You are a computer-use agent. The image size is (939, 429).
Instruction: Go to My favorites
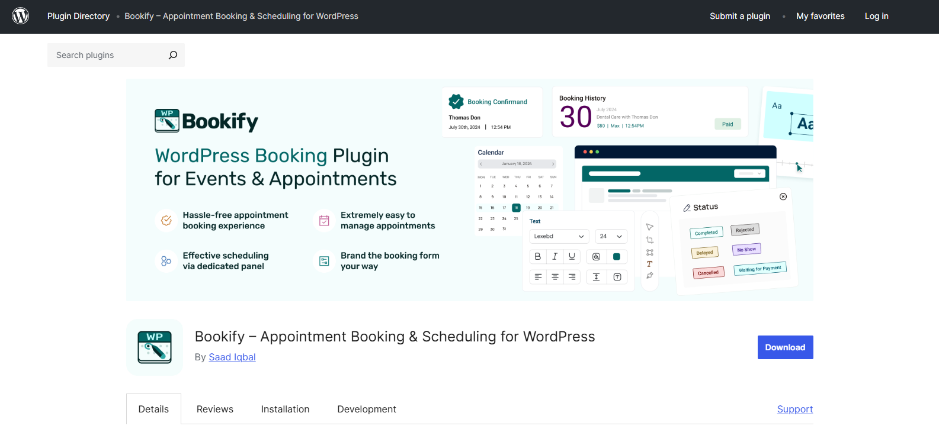[821, 16]
